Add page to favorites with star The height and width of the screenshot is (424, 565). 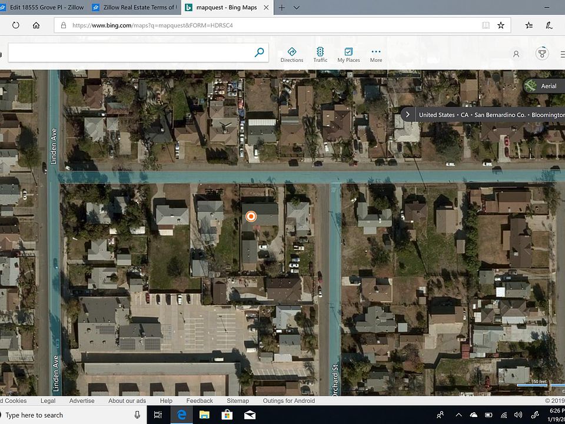tap(501, 25)
